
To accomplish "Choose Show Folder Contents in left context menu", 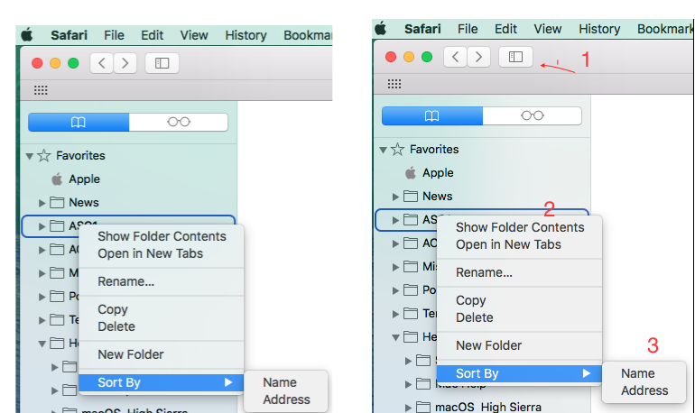I will 162,236.
